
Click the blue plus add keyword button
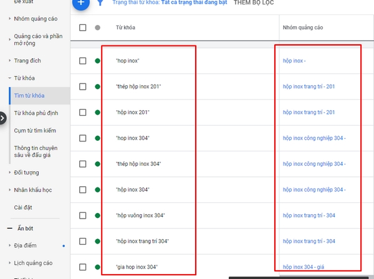coord(81,2)
